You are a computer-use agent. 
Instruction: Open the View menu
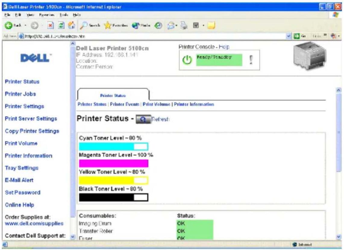30,15
